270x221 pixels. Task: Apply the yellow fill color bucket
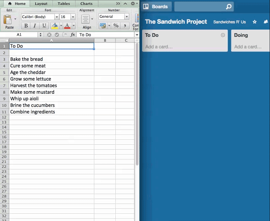(x=55, y=26)
